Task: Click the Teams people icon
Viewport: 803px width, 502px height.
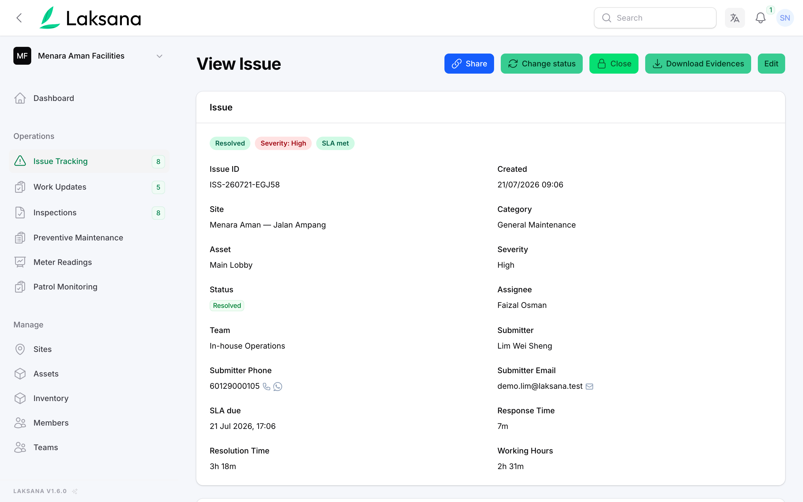Action: (x=20, y=448)
